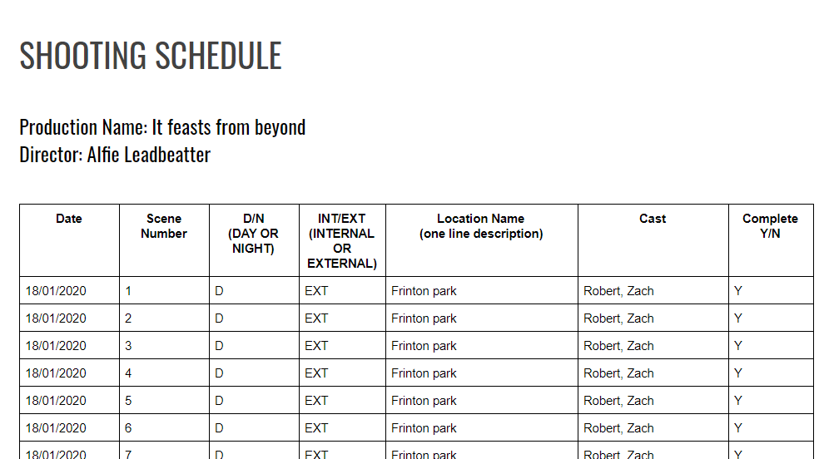Click the D/N cell for scene 3
Viewport: 824px width, 459px height.
click(x=220, y=346)
